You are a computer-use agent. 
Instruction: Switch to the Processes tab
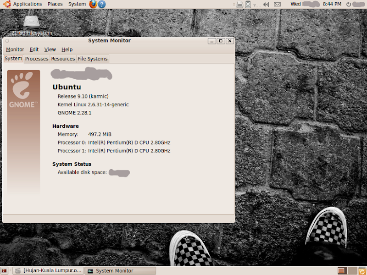pos(37,59)
